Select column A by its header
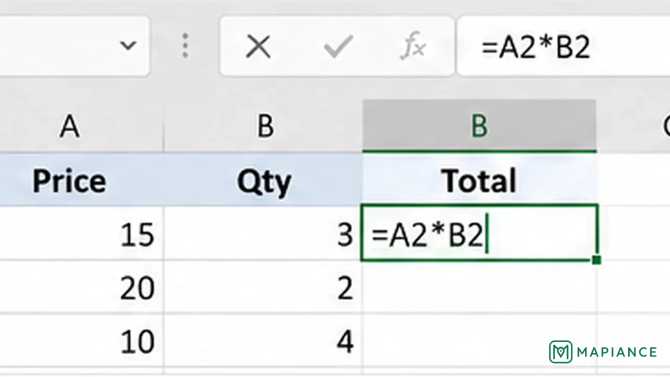The image size is (670, 377). tap(82, 126)
